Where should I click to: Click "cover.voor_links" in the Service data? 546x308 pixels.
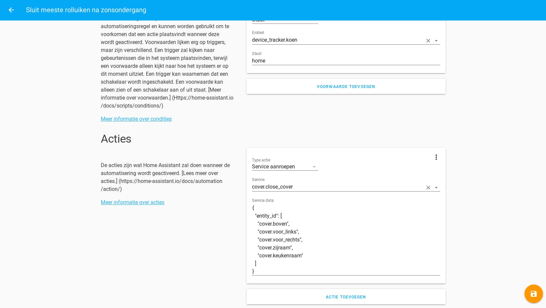click(x=278, y=232)
